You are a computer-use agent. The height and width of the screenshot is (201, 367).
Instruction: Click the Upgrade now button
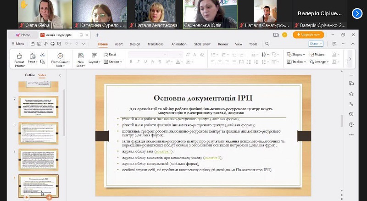coord(309,34)
